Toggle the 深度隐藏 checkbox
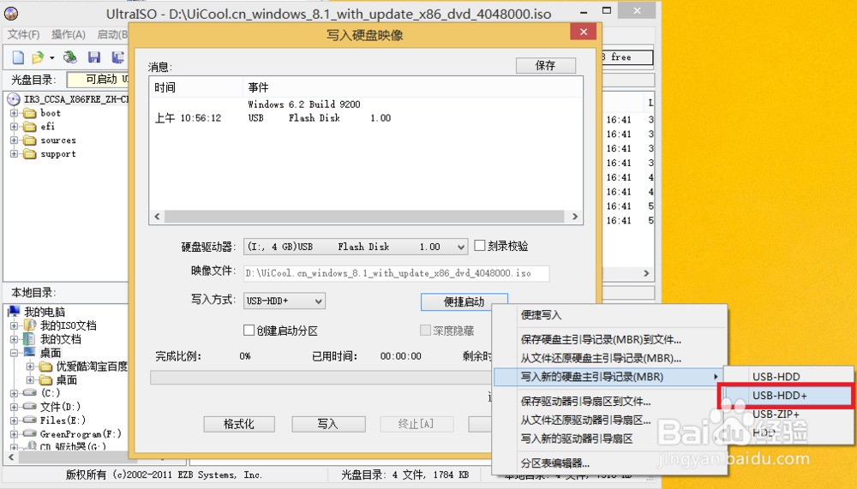857x489 pixels. (x=425, y=330)
